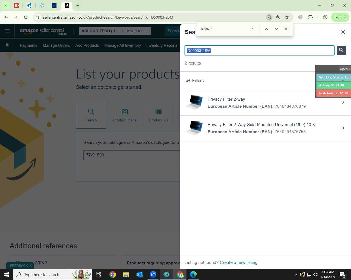Click thumbnail of Side-Mounted Universal product
The width and height of the screenshot is (351, 280).
click(x=194, y=128)
